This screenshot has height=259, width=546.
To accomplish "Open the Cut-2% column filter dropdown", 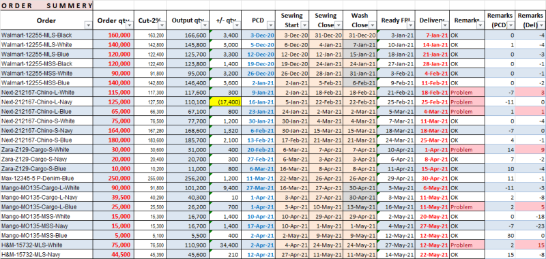I will [x=162, y=25].
